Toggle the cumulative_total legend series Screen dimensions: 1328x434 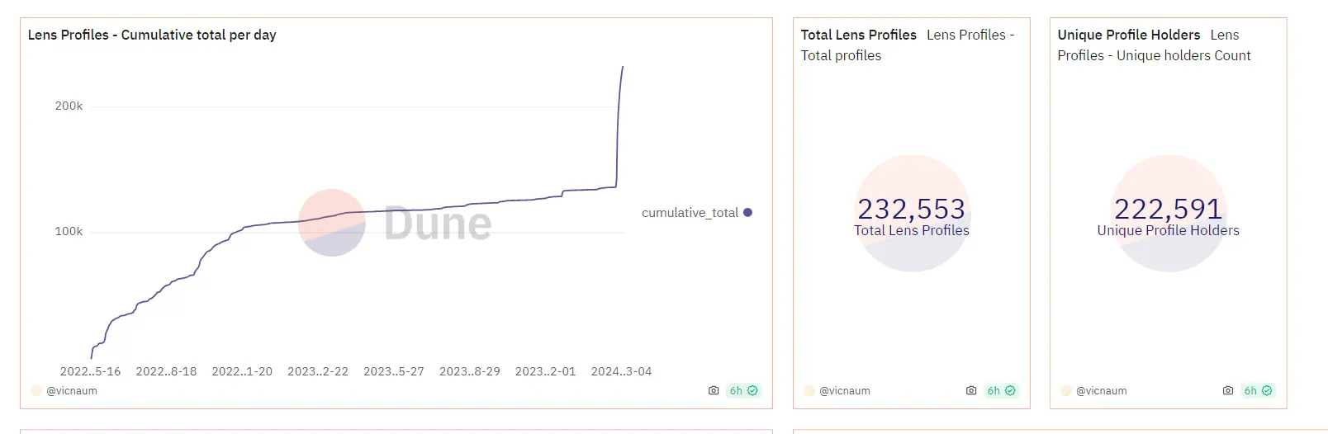[x=690, y=213]
